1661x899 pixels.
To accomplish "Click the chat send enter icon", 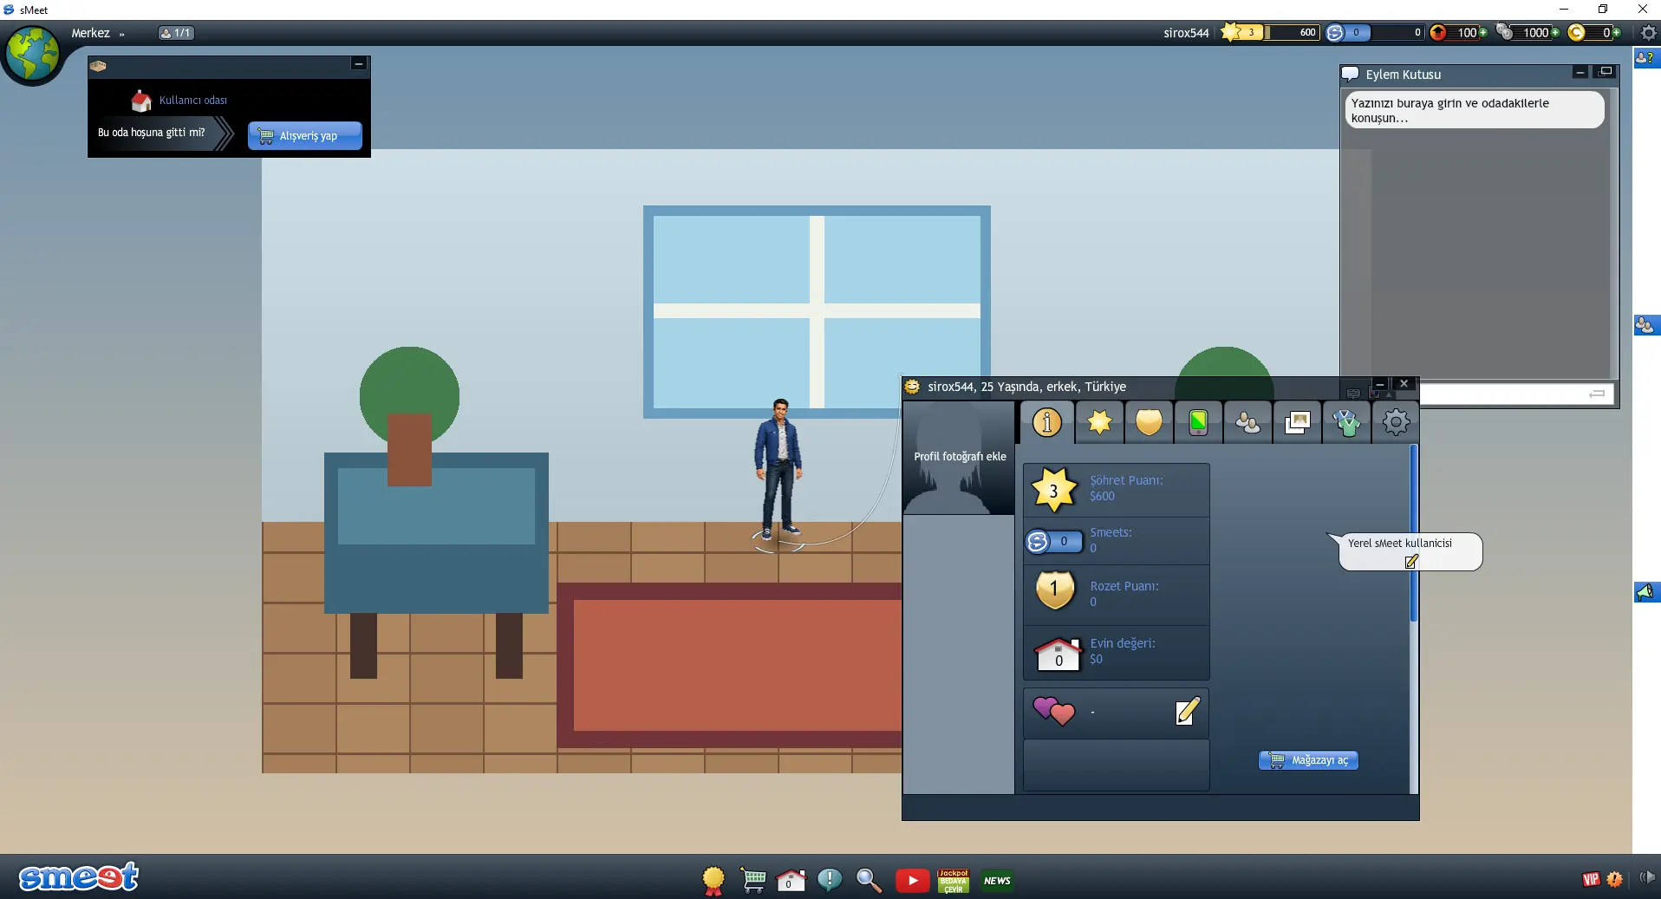I will 1597,394.
